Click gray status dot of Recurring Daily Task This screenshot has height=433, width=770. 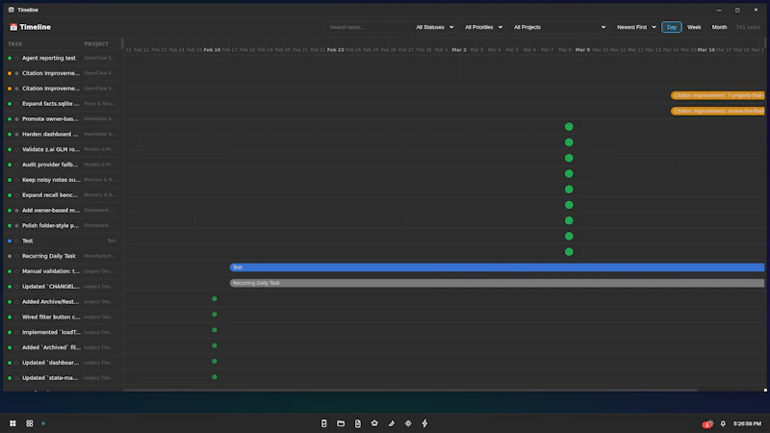(10, 256)
